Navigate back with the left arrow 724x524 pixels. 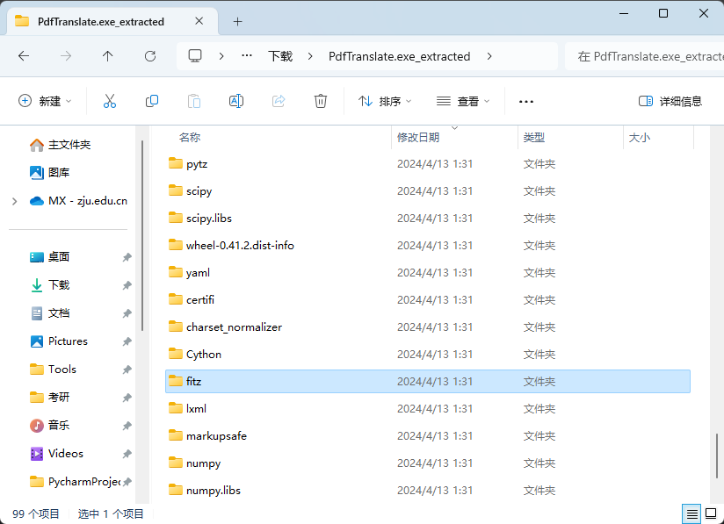24,56
